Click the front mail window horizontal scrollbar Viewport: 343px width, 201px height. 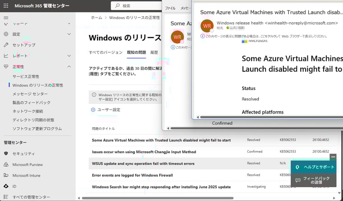click(272, 117)
